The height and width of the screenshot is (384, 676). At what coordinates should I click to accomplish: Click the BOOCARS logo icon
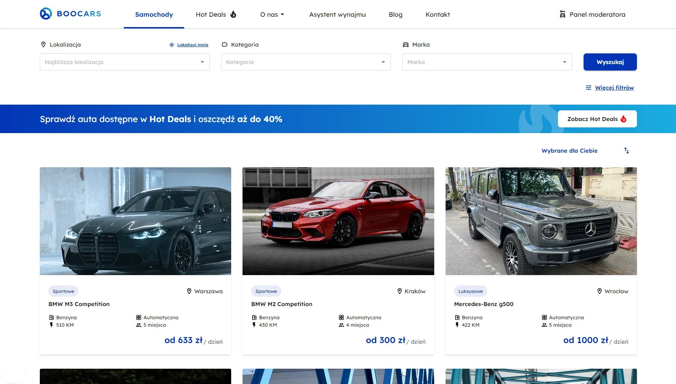[x=46, y=14]
